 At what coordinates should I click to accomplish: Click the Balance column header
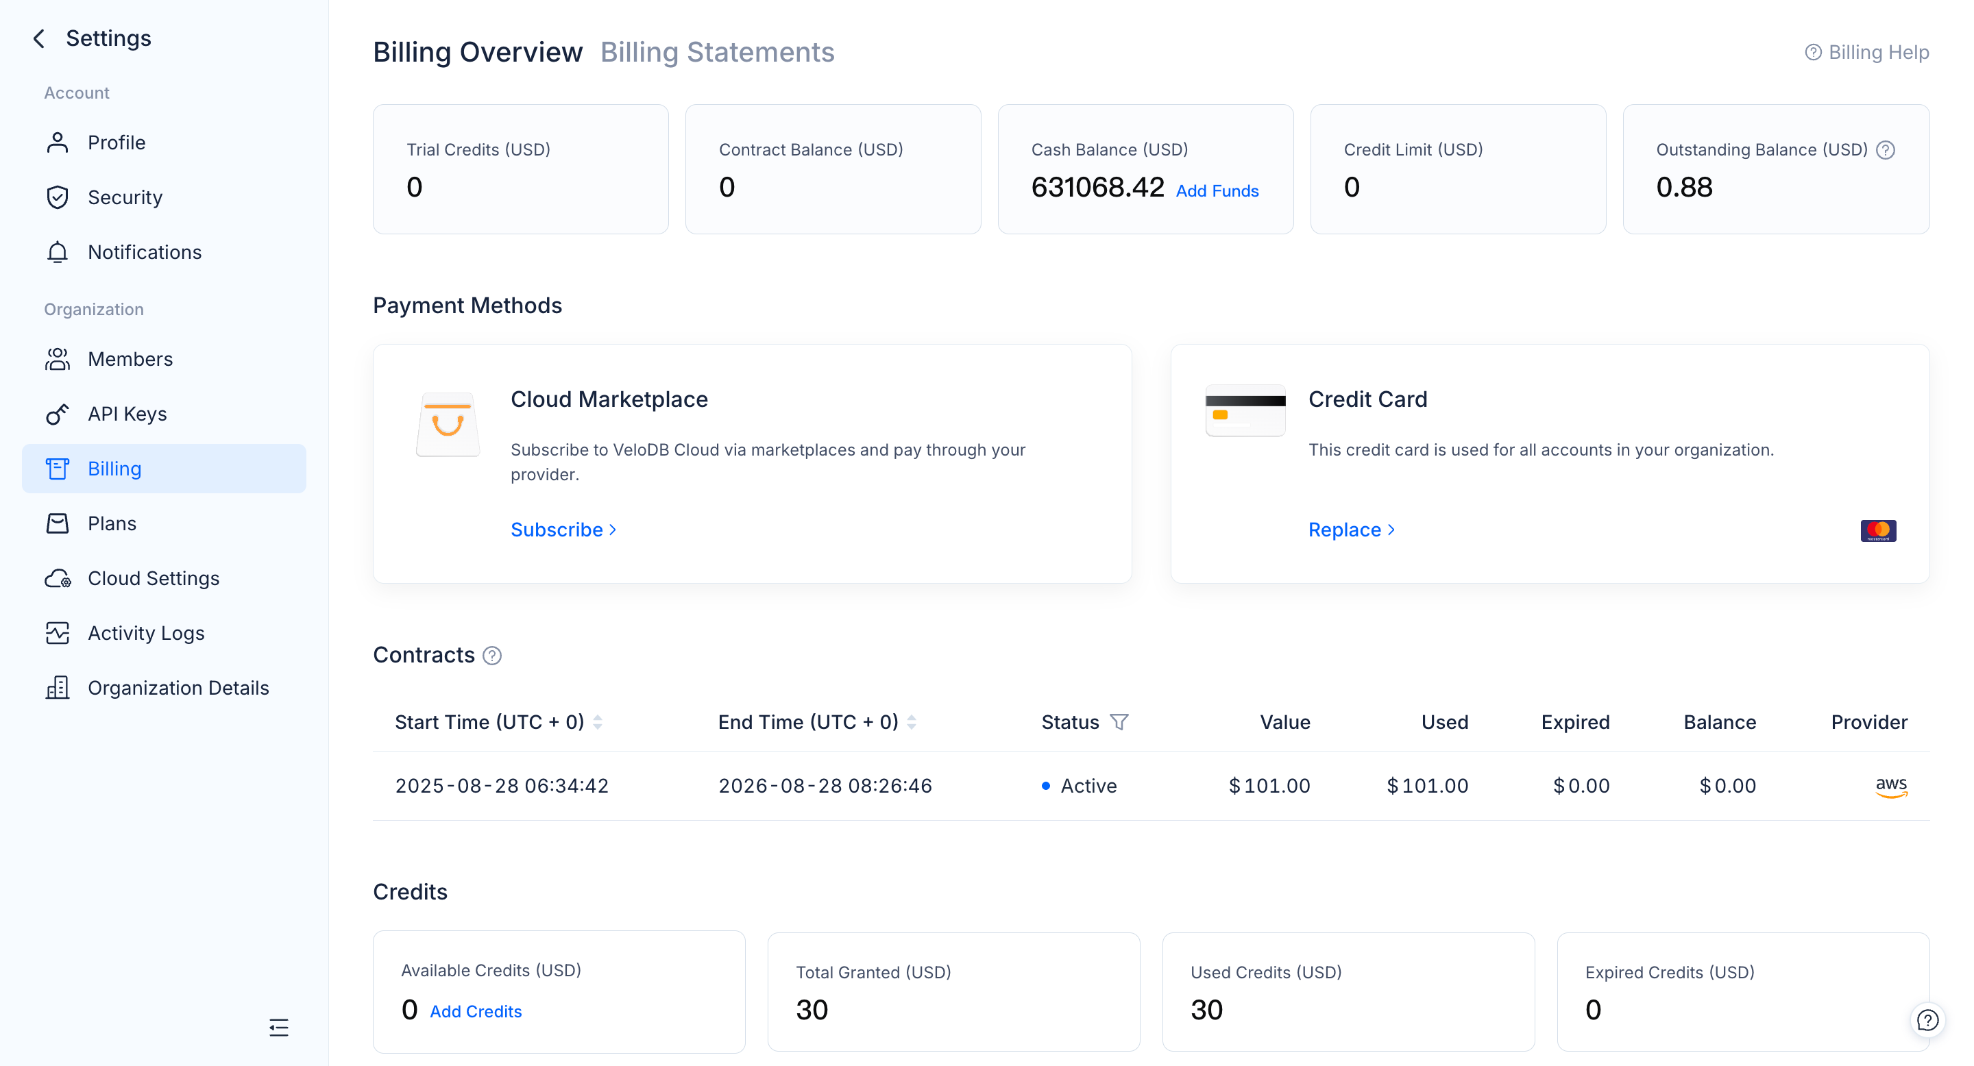click(x=1720, y=722)
